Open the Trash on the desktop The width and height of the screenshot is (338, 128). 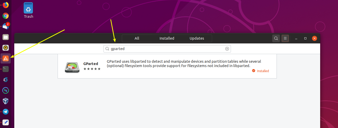click(28, 10)
